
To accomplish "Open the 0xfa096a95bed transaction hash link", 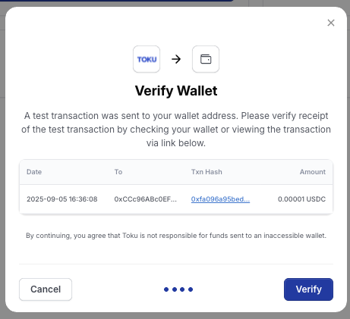I will pyautogui.click(x=220, y=199).
